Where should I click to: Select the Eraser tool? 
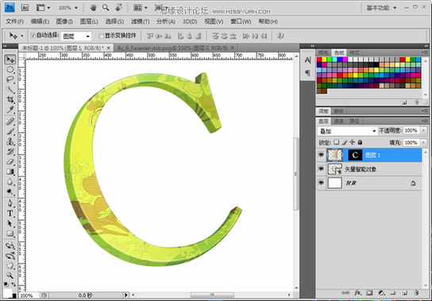(10, 161)
